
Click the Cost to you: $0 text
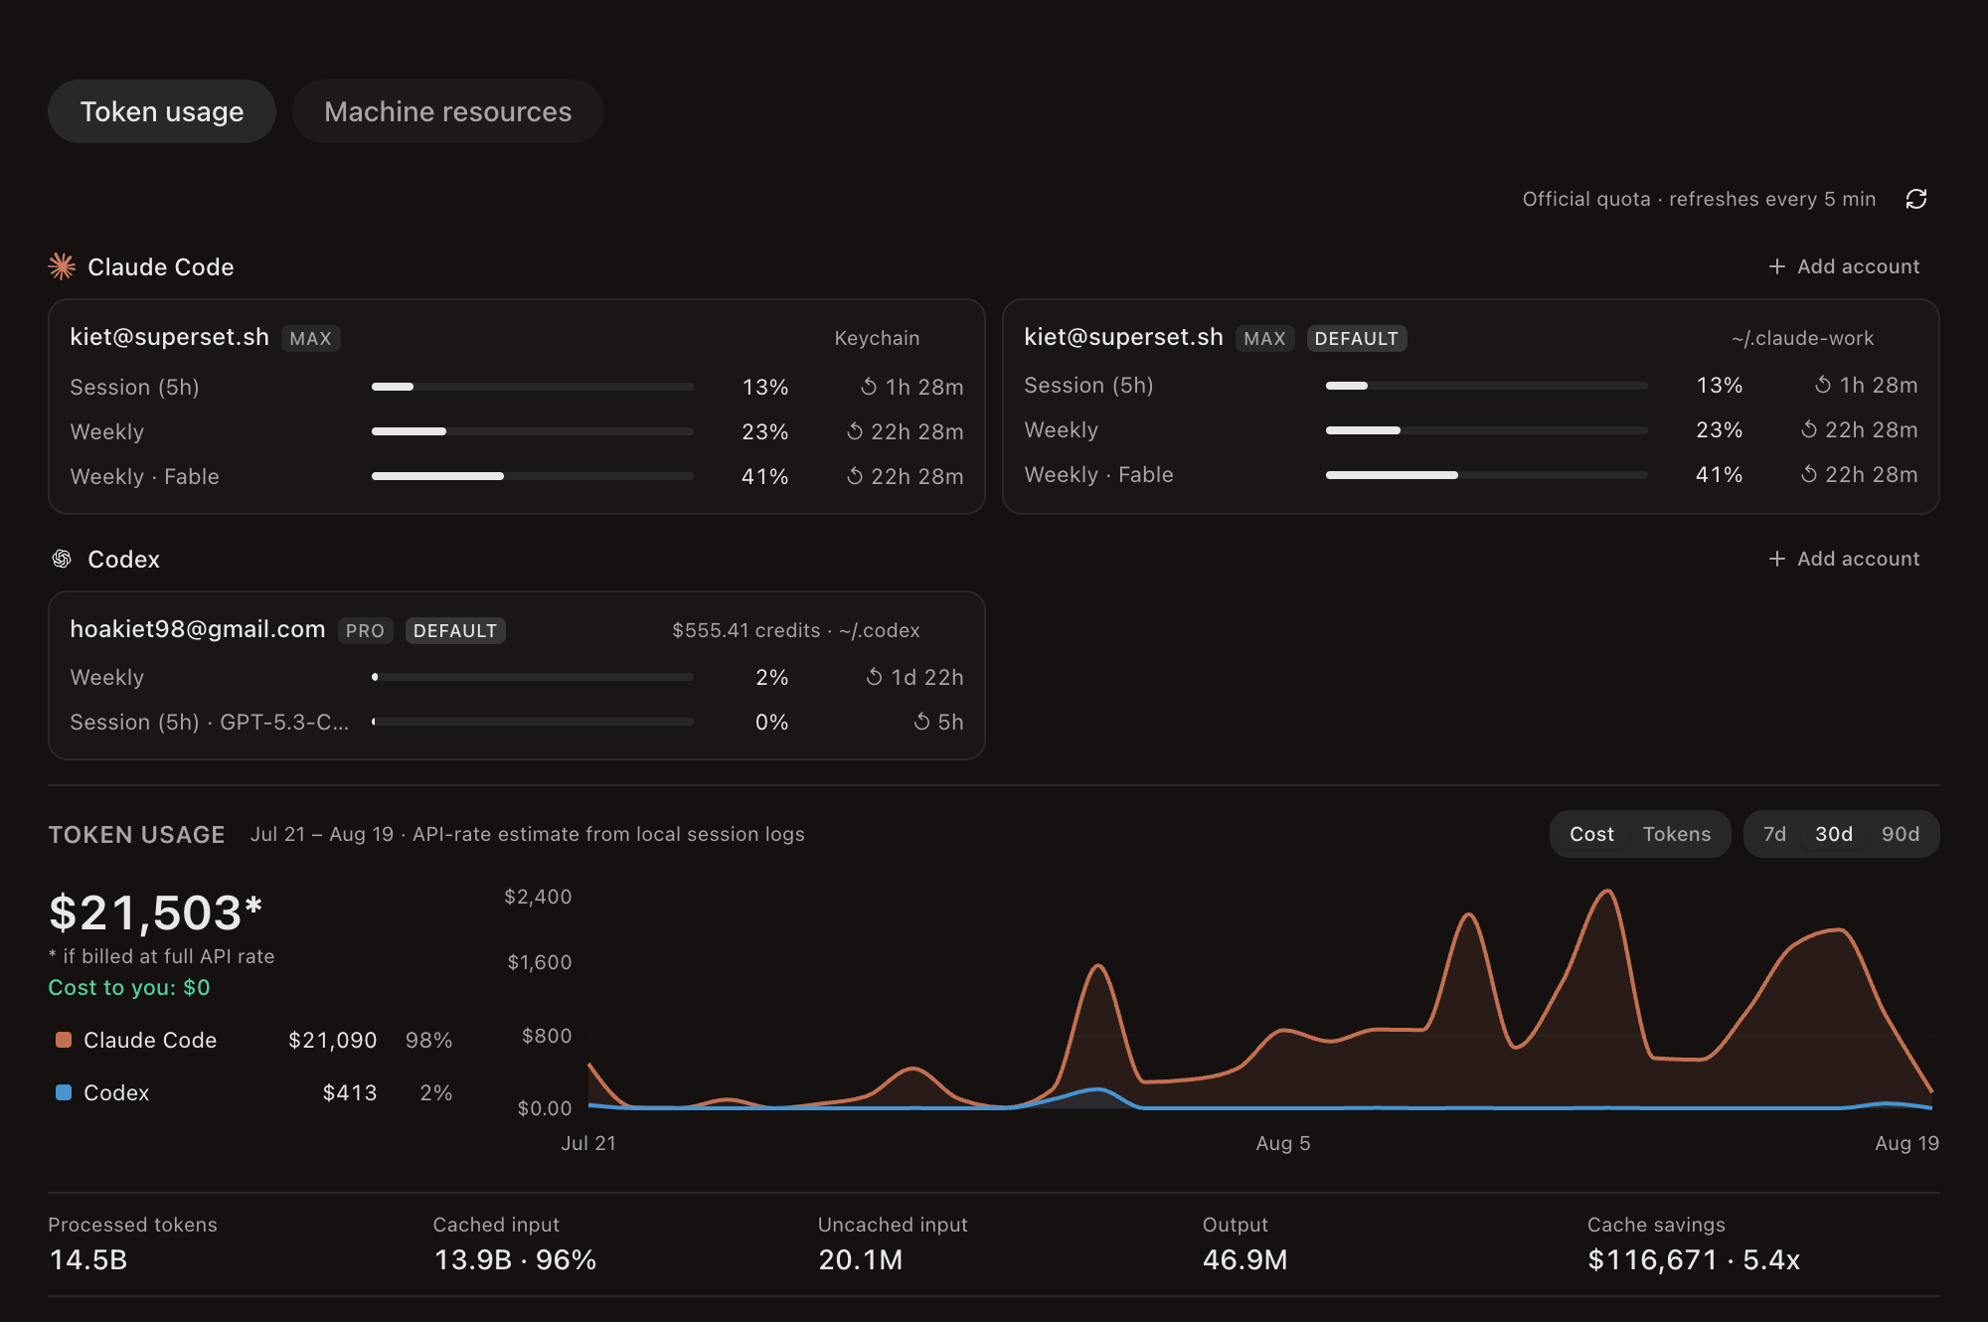(129, 987)
